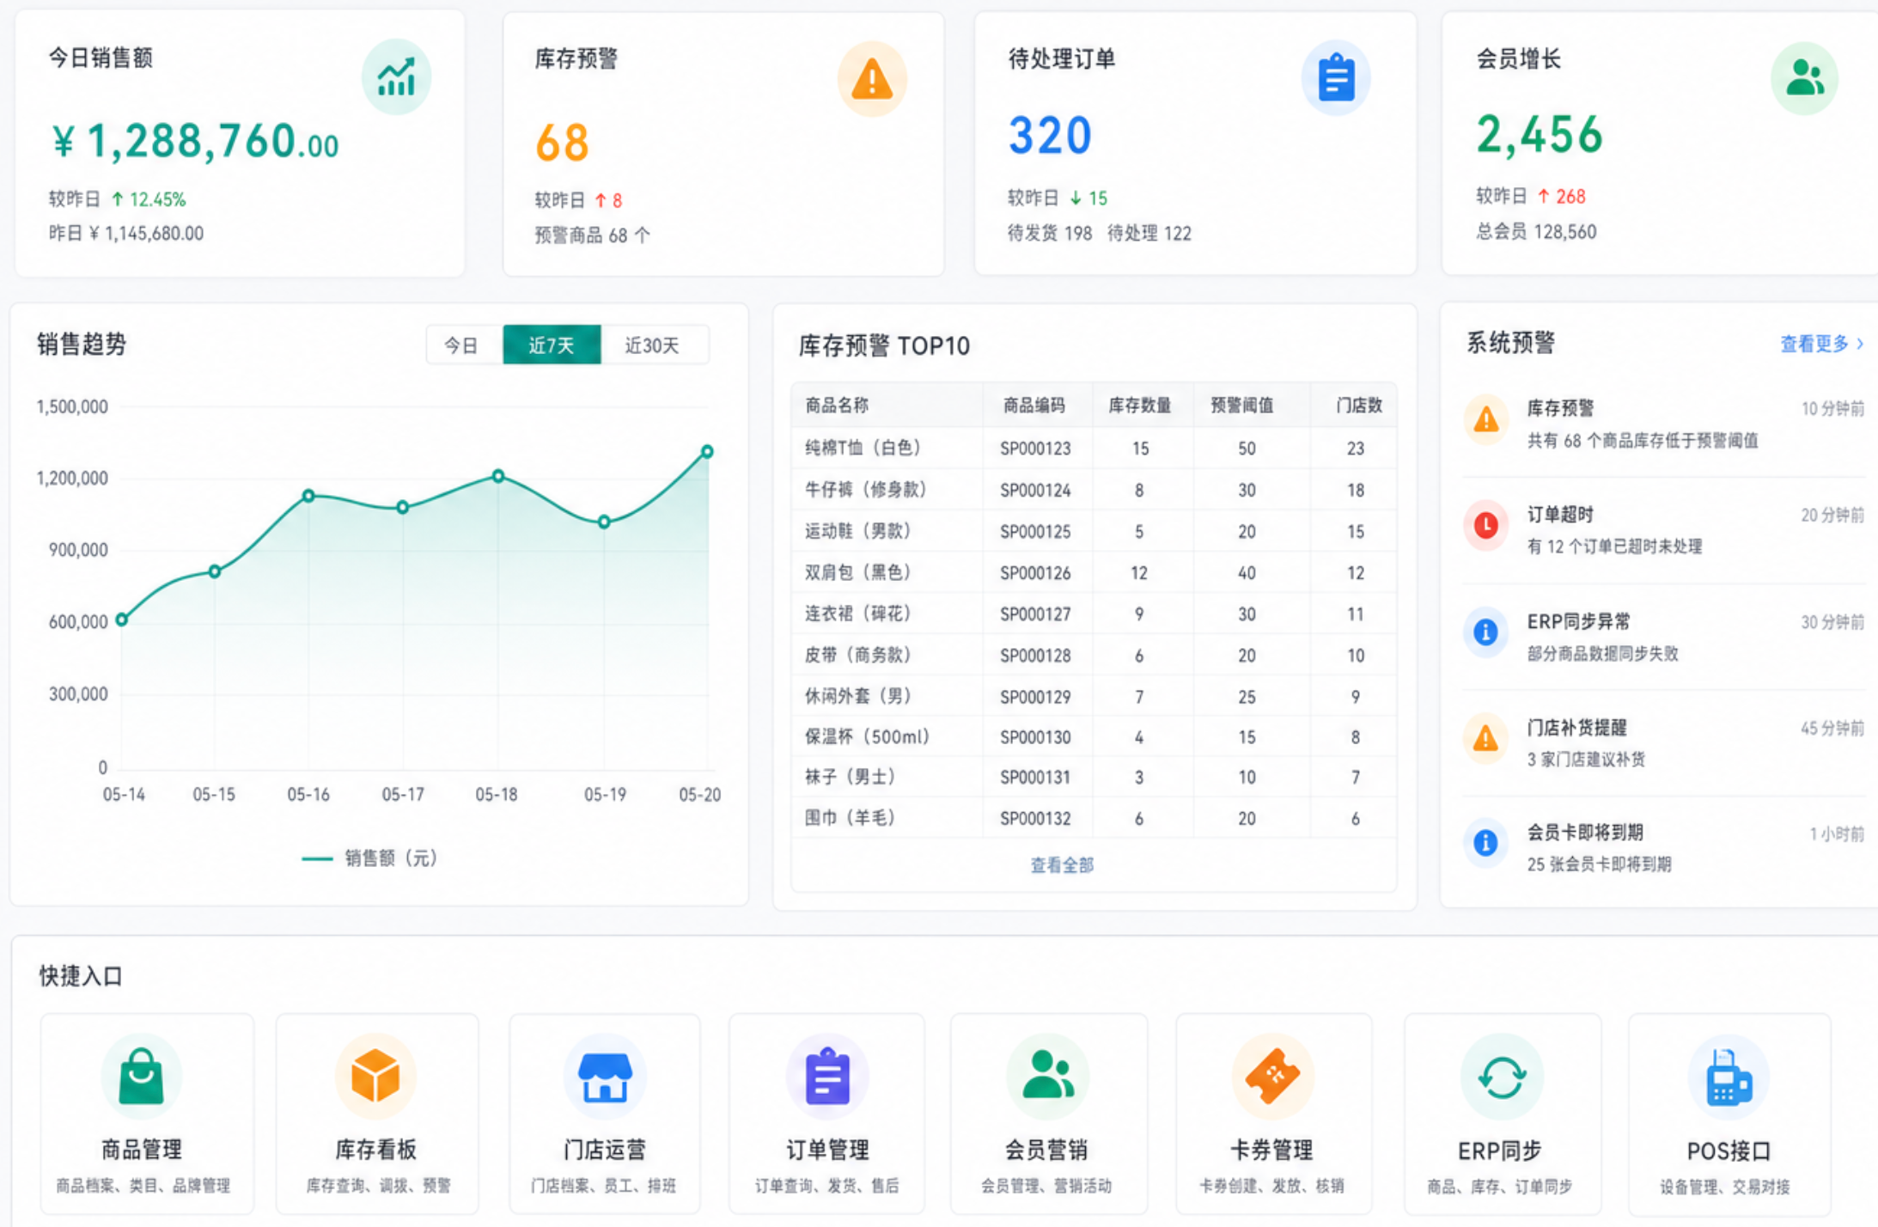Click the orange 68 inventory alert number
This screenshot has width=1878, height=1227.
coord(563,143)
